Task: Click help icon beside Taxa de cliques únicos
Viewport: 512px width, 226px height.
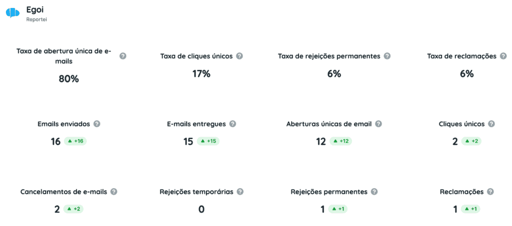Action: (x=239, y=56)
